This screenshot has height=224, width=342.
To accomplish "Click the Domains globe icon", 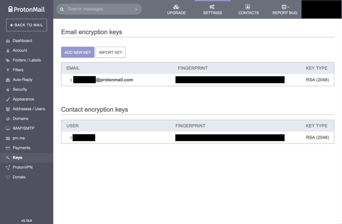I will pos(8,119).
